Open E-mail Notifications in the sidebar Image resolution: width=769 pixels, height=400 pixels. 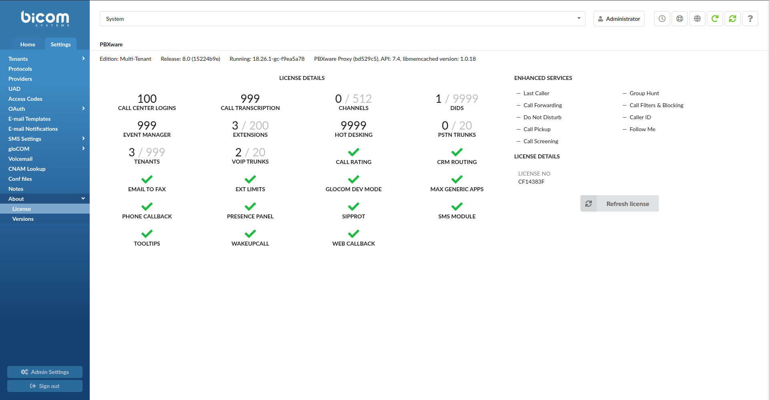tap(45, 129)
